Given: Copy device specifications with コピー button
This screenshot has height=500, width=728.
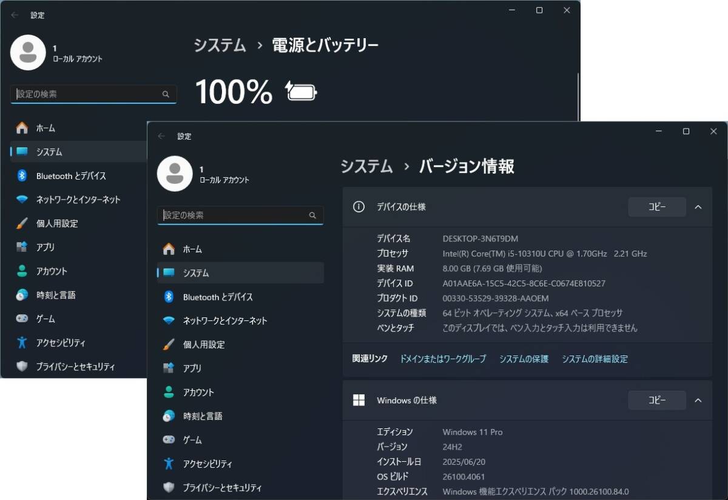Looking at the screenshot, I should pos(657,207).
